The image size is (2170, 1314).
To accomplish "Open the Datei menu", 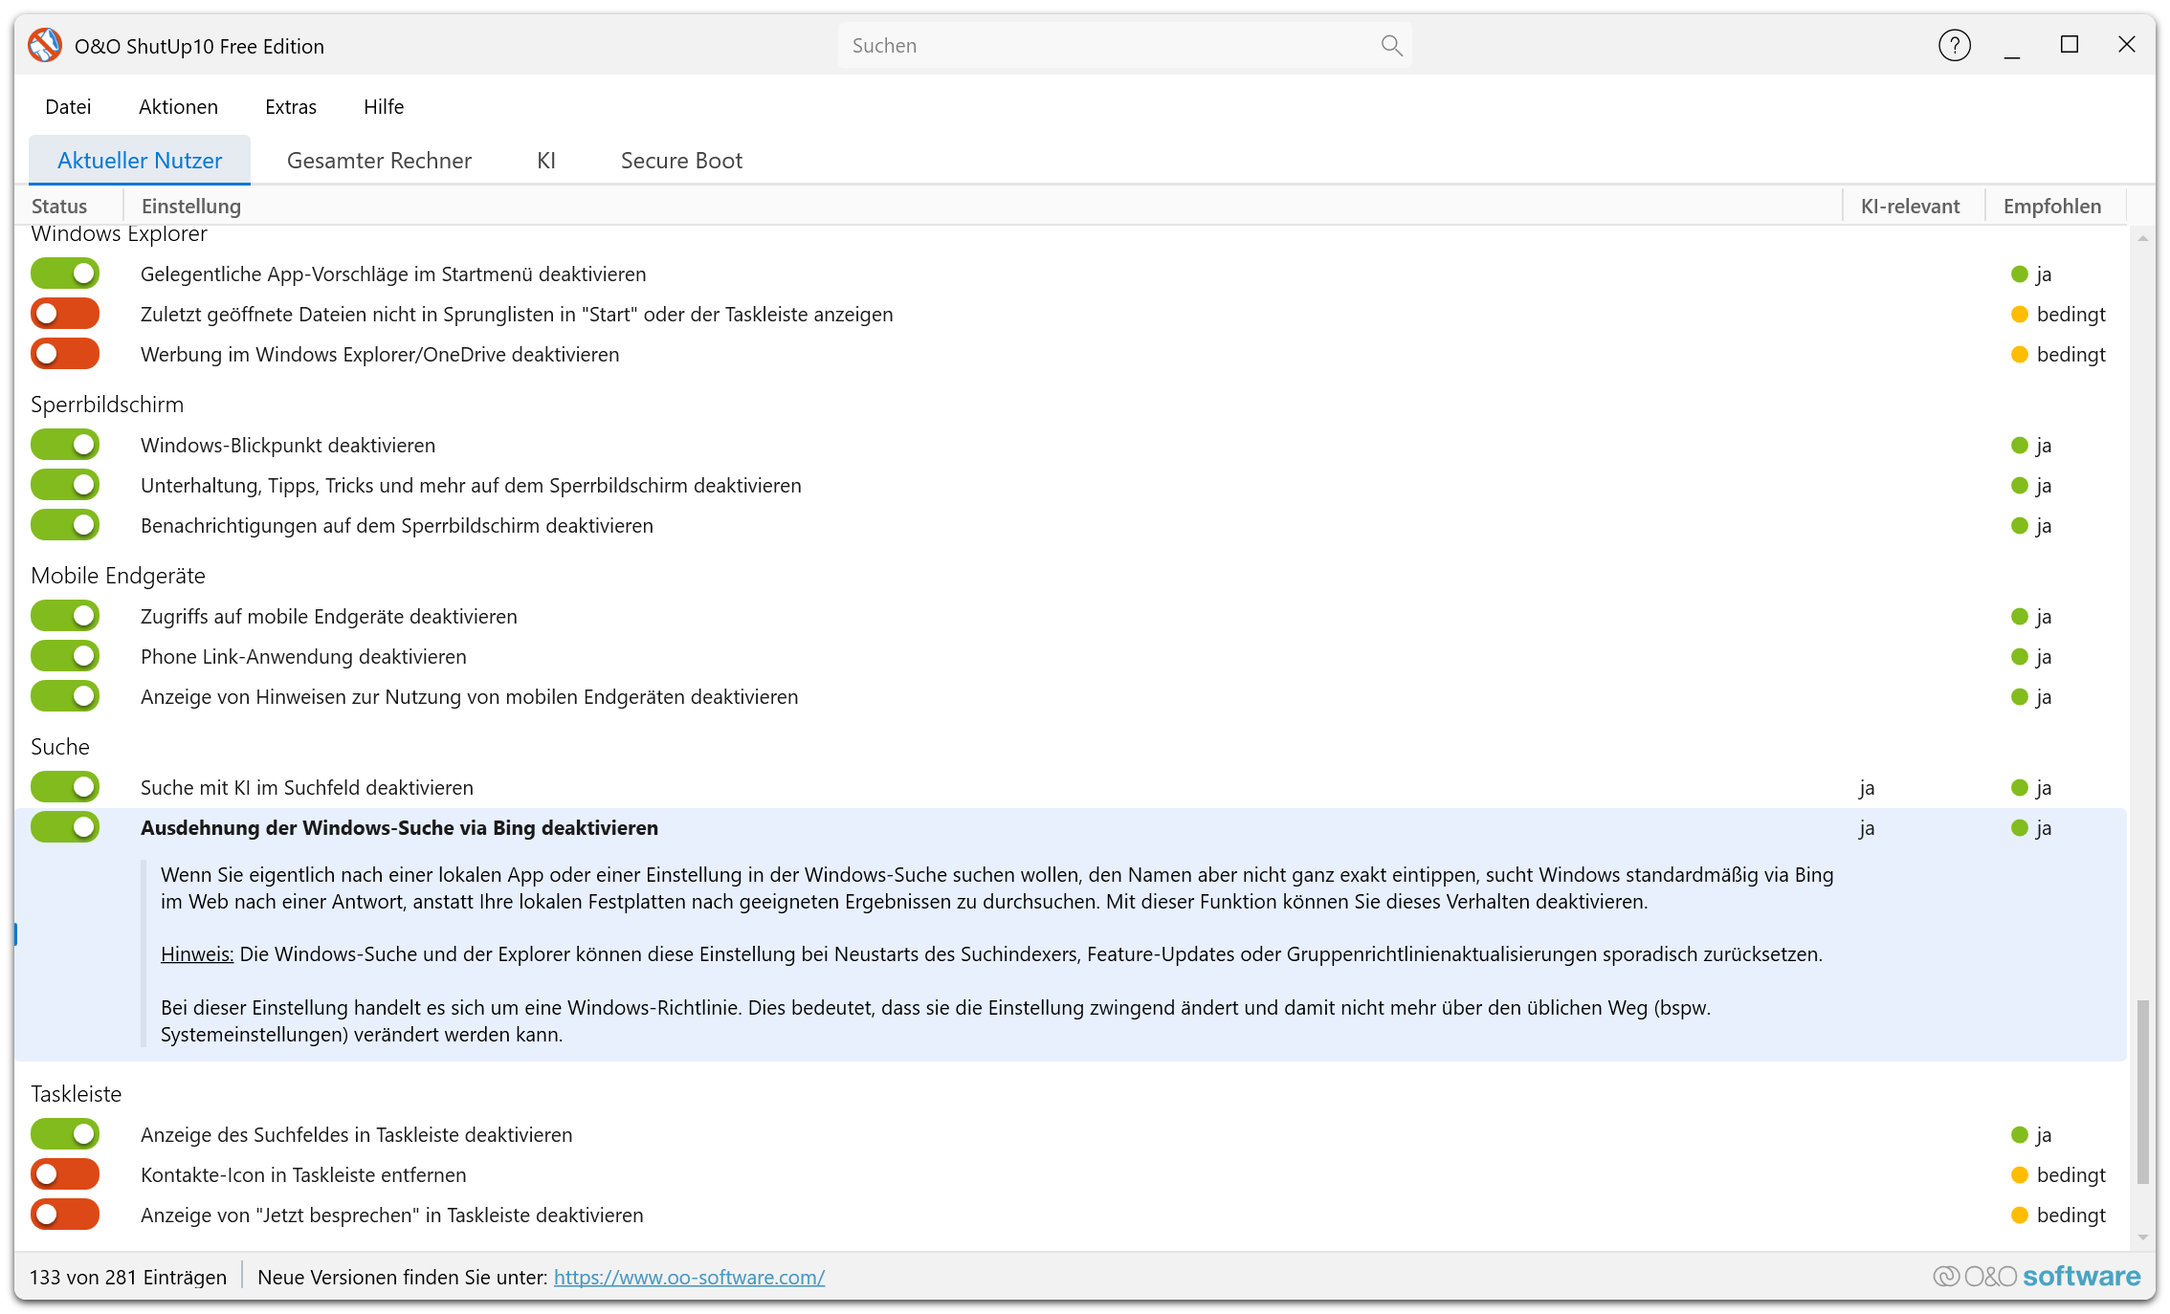I will pyautogui.click(x=68, y=107).
